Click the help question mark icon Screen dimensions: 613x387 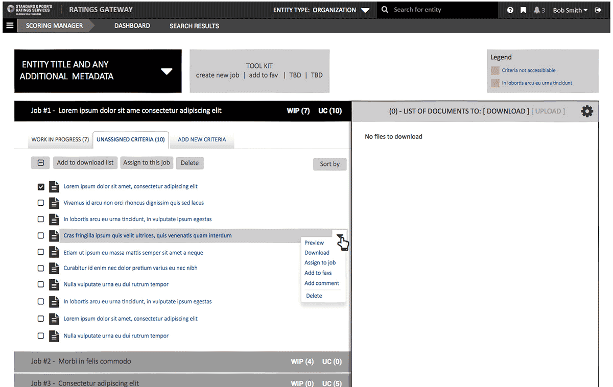click(510, 10)
